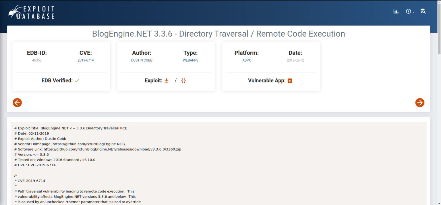Browse WEBAPPS type exploits
The width and height of the screenshot is (441, 205).
point(190,60)
